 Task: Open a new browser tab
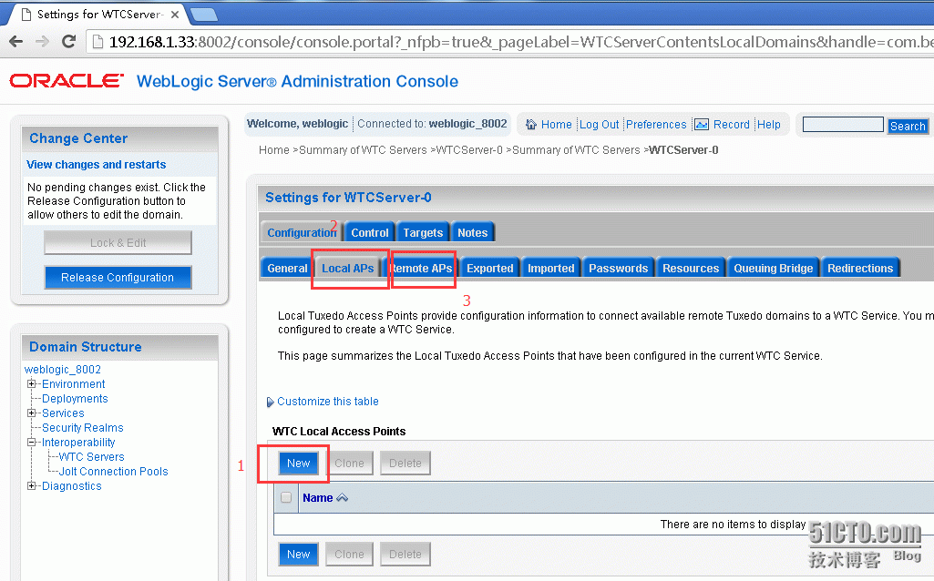(x=204, y=15)
